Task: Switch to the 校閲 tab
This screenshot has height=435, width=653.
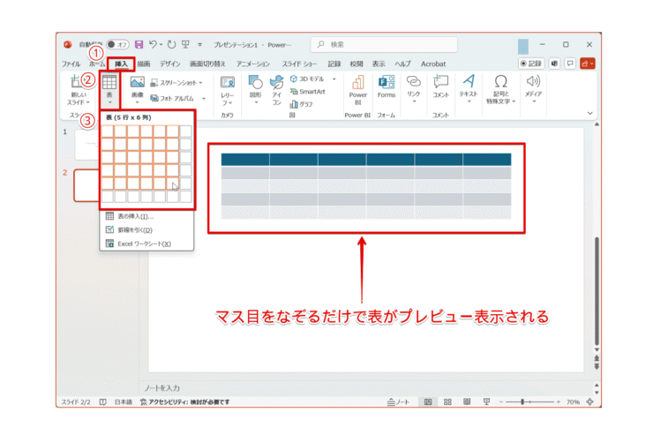Action: pos(357,64)
